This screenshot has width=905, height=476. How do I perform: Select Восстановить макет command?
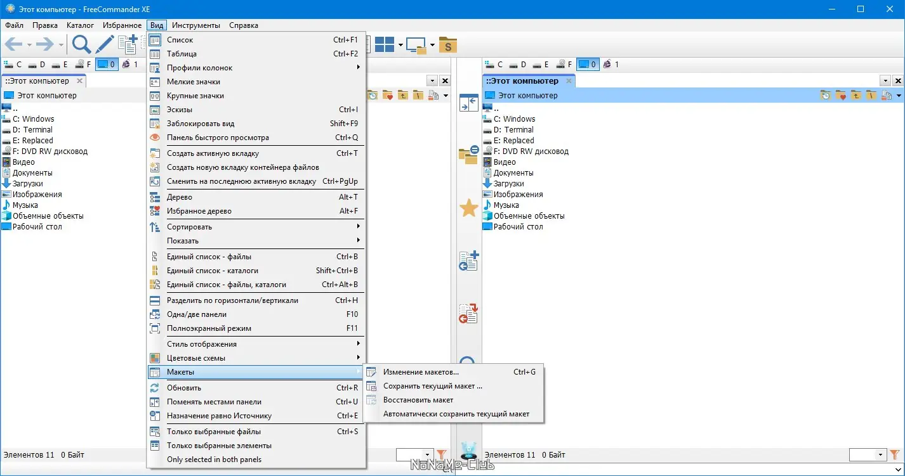[x=418, y=400]
